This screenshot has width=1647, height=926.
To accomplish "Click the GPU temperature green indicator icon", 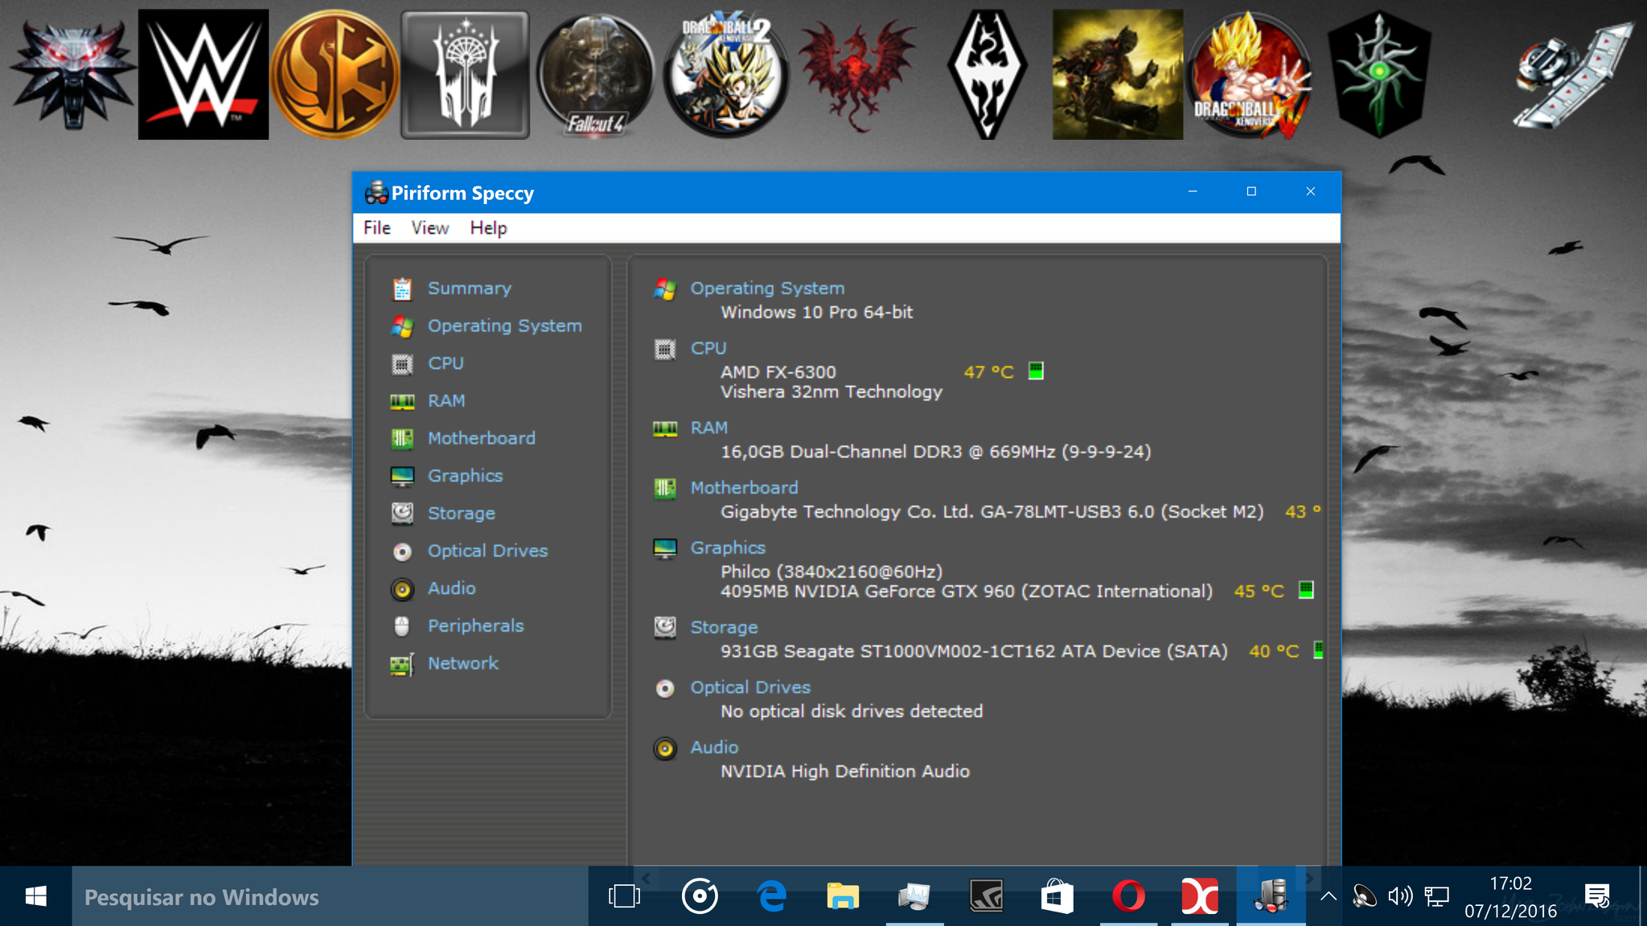I will coord(1306,590).
